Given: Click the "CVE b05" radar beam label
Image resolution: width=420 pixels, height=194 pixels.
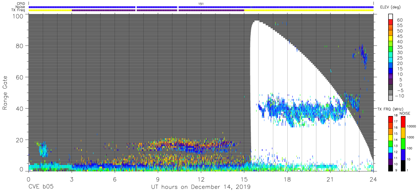Looking at the screenshot, I should pos(41,187).
